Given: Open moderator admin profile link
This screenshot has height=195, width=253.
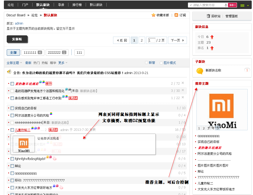Looking at the screenshot, I should coord(19,23).
